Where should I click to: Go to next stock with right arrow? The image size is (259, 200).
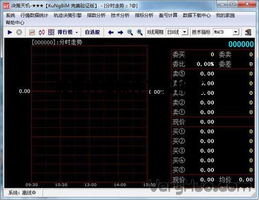pyautogui.click(x=120, y=33)
